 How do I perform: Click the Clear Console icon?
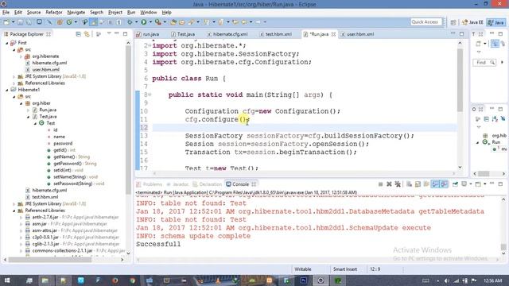click(x=409, y=184)
